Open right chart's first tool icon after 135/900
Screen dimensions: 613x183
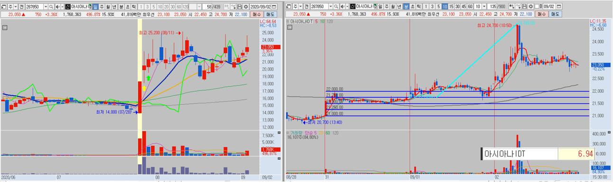(512, 7)
